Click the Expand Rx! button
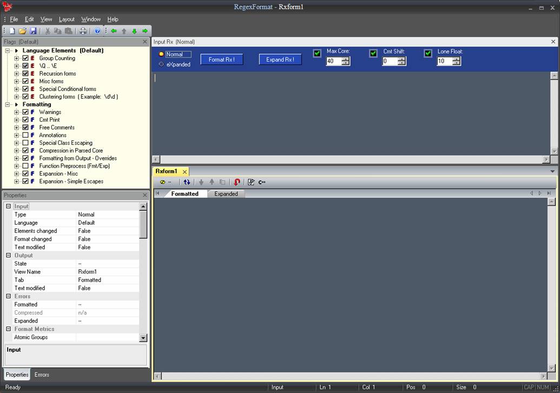 tap(280, 59)
